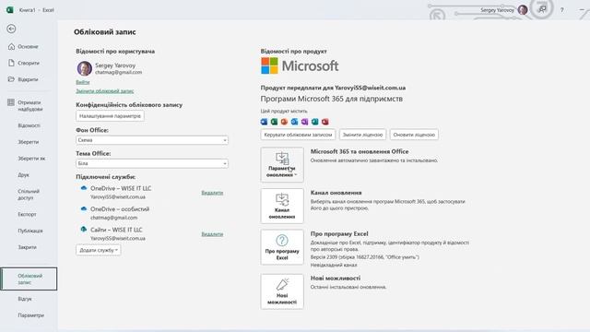The image size is (590, 332).
Task: Open the Тема Office dropdown
Action: pos(152,163)
